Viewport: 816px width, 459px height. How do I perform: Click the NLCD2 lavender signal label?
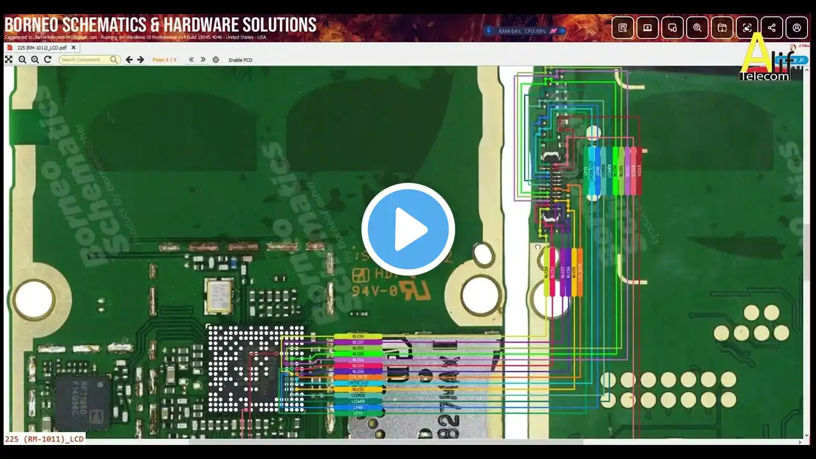358,360
